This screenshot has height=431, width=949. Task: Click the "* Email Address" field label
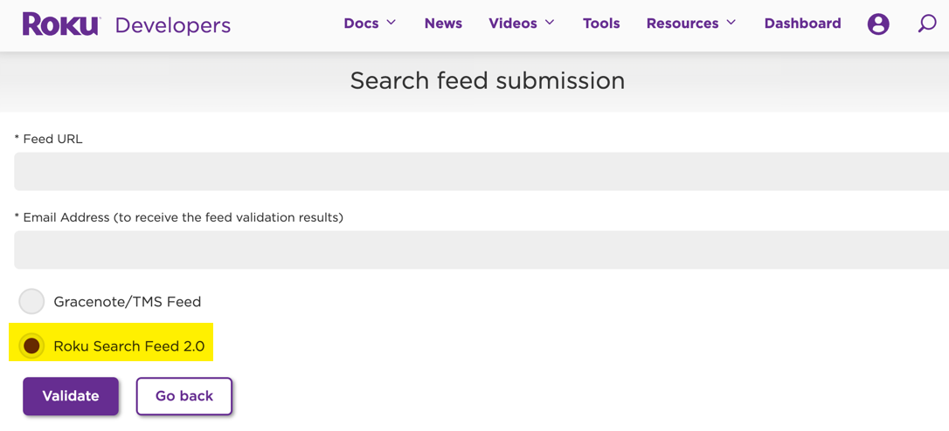tap(178, 217)
